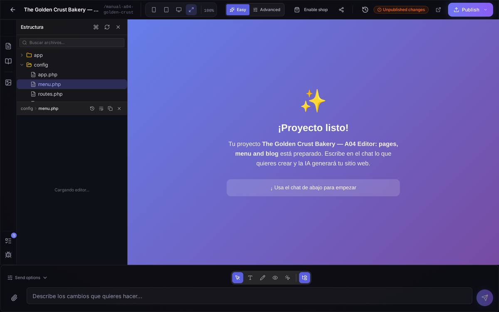Open the Publish dropdown arrow

485,10
